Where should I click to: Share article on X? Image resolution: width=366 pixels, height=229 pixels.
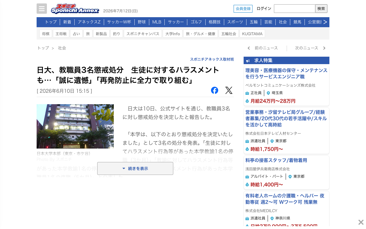229,90
